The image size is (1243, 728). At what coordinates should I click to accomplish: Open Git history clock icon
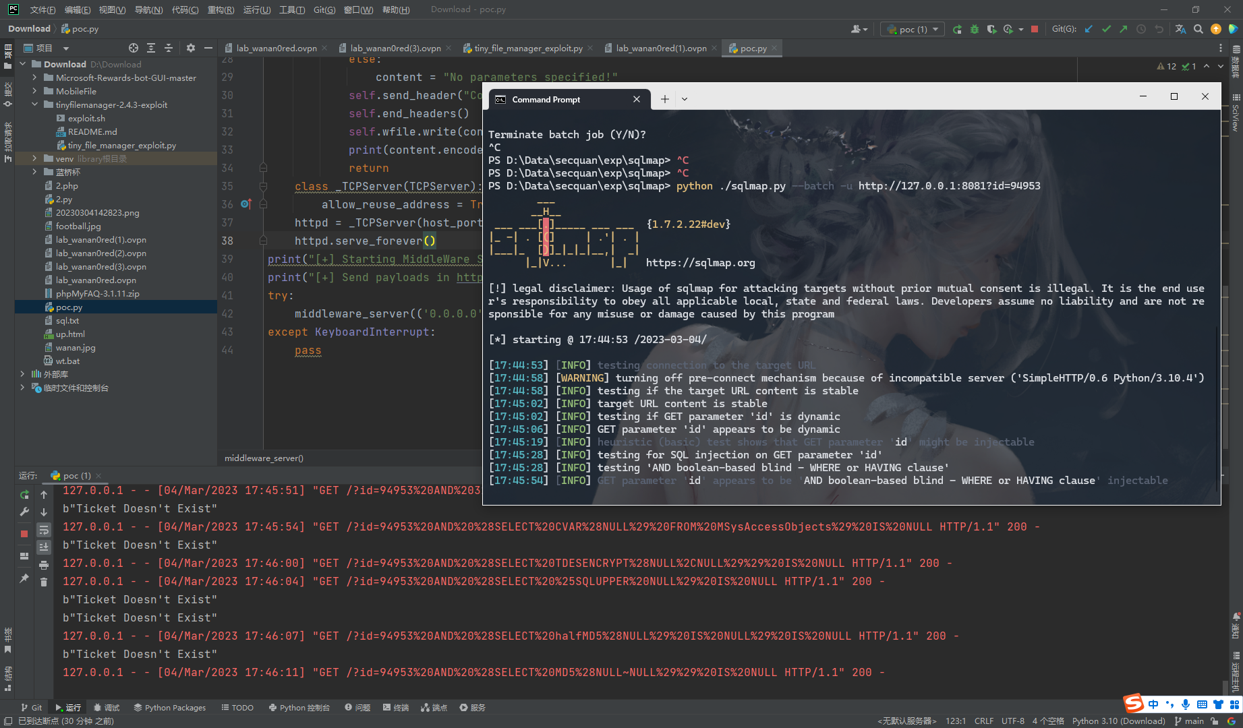1141,29
